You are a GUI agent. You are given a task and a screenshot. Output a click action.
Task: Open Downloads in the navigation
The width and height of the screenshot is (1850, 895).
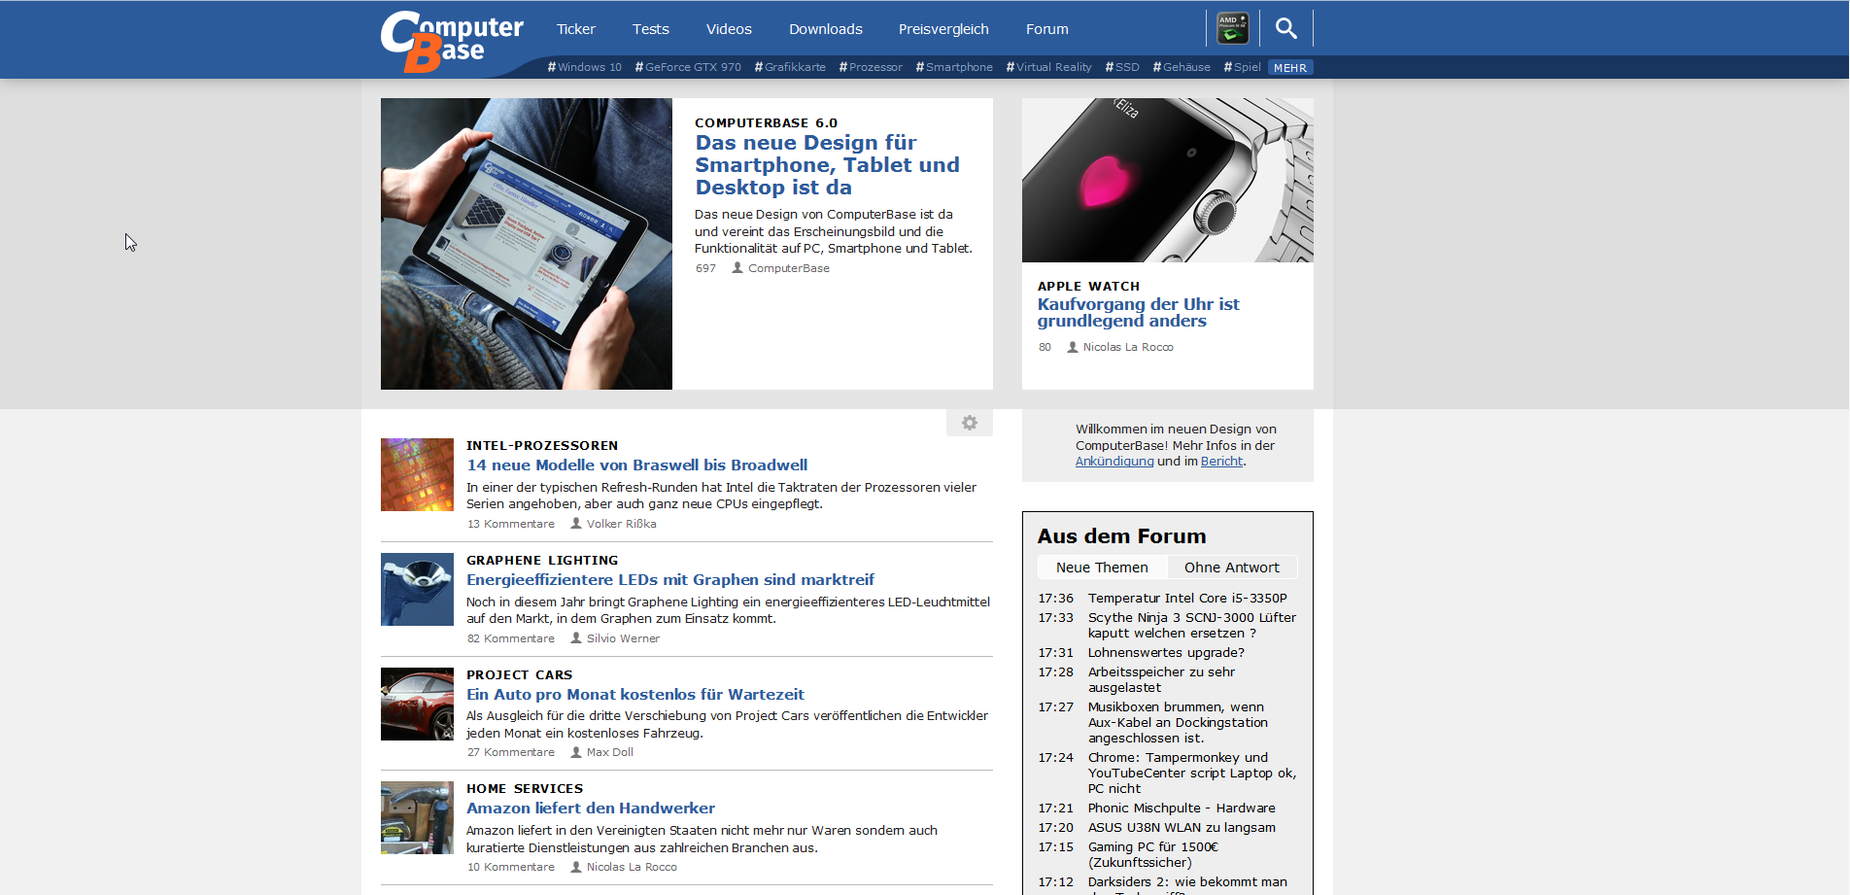pos(826,29)
